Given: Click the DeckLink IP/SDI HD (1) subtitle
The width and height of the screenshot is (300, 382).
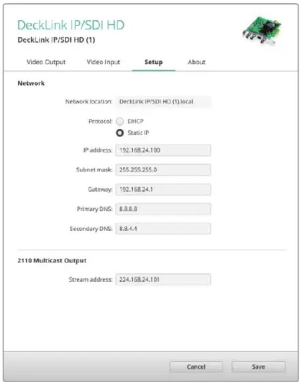Looking at the screenshot, I should (56, 39).
